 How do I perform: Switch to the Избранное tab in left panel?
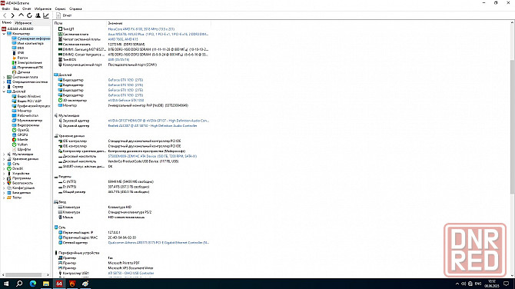23,23
